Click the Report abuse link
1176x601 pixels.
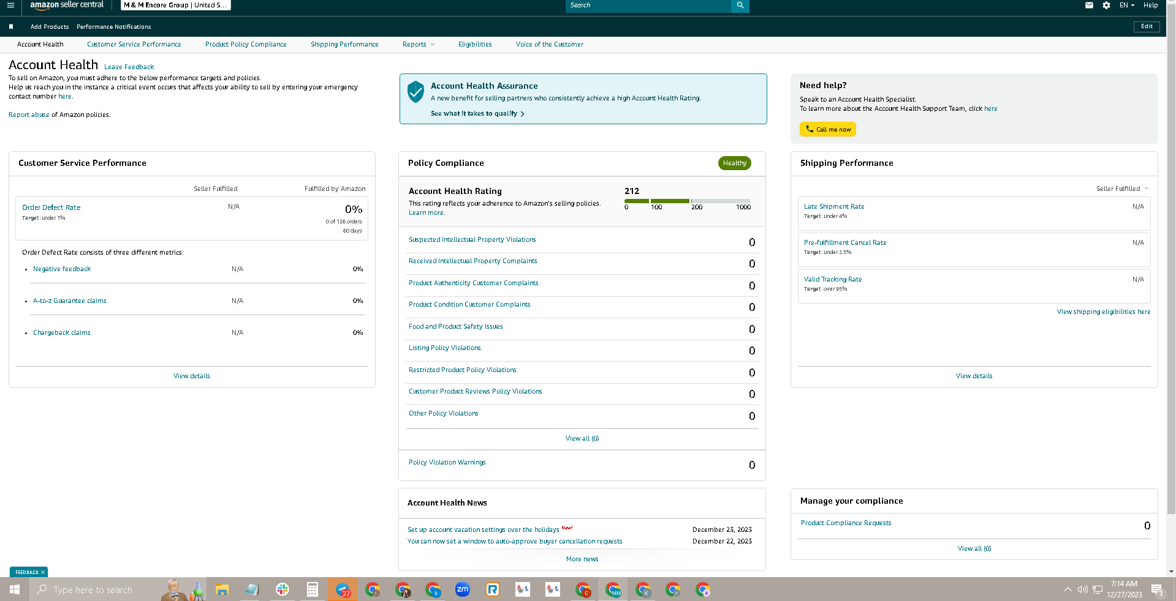[x=29, y=115]
